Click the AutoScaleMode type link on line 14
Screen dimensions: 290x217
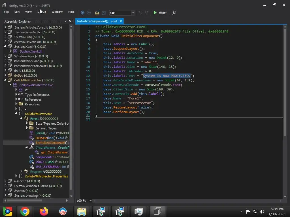click(x=158, y=85)
